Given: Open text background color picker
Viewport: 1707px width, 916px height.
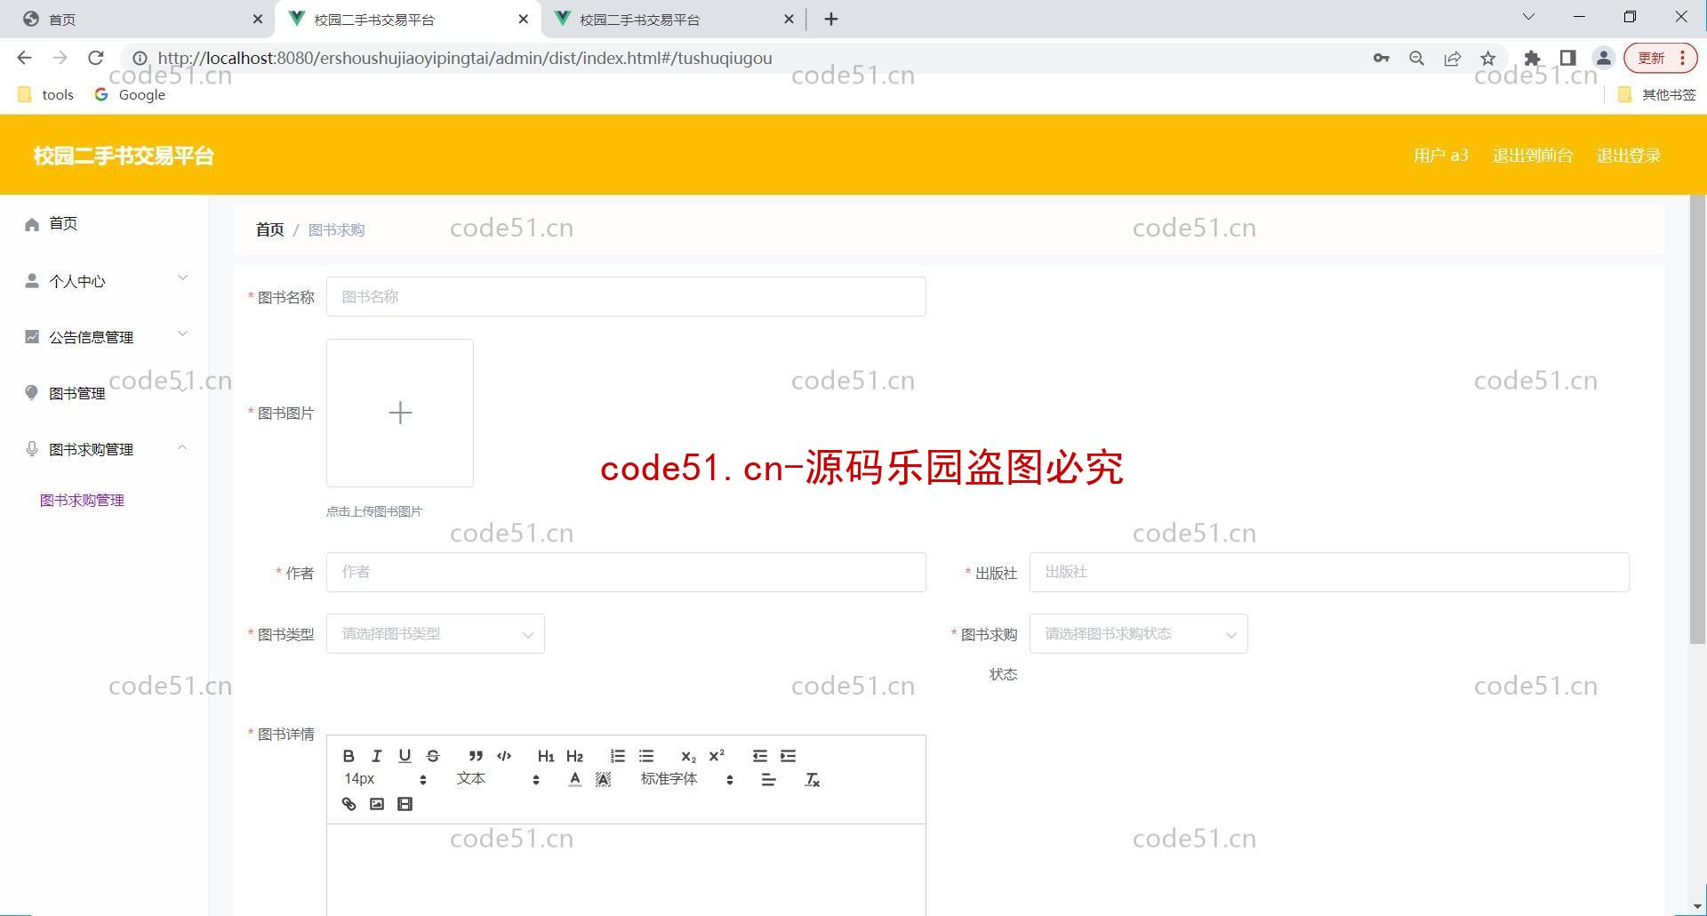Looking at the screenshot, I should [603, 780].
